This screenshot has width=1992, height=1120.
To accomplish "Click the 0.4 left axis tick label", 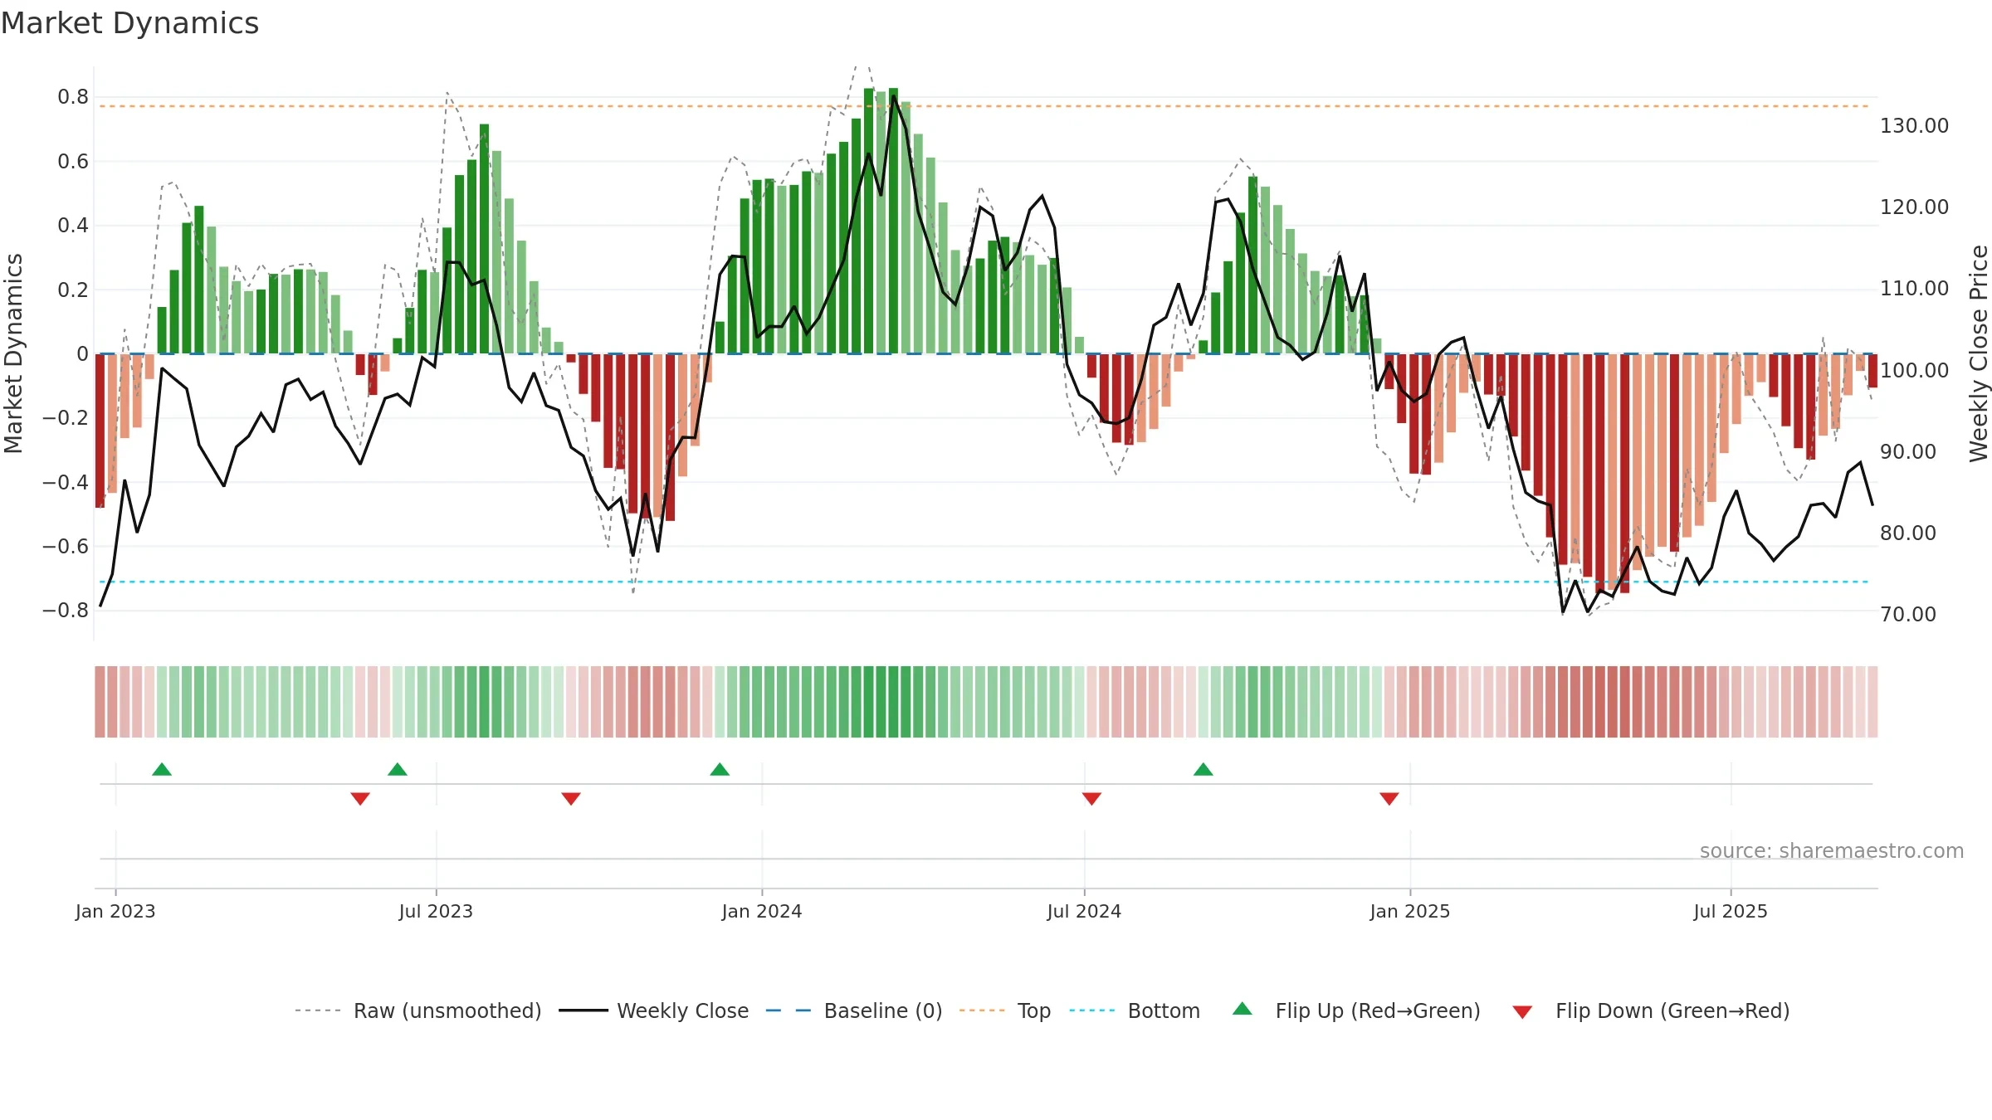I will (x=73, y=226).
